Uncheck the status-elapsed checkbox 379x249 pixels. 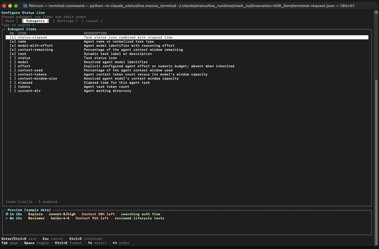(13, 38)
